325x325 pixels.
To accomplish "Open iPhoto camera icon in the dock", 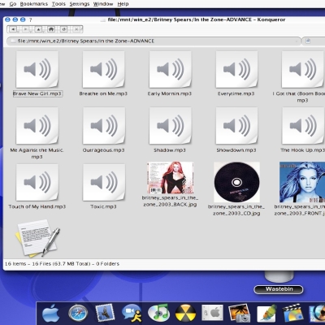I will coord(239,314).
